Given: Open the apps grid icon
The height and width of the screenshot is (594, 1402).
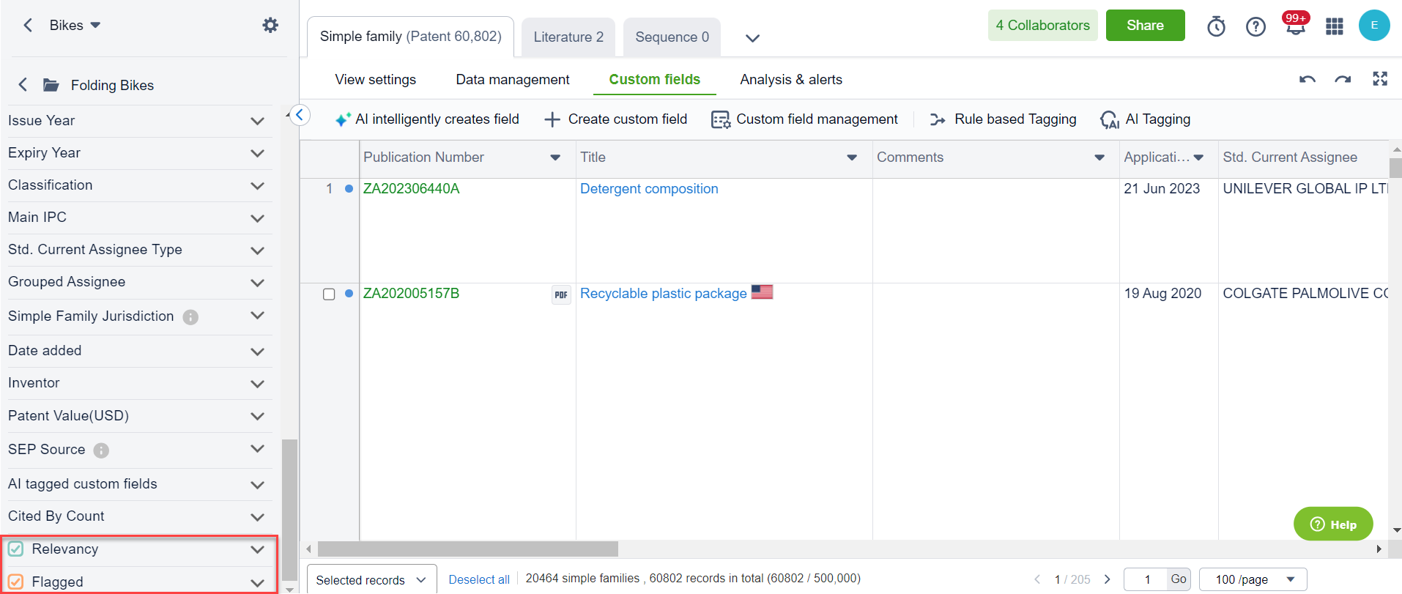Looking at the screenshot, I should (1334, 27).
